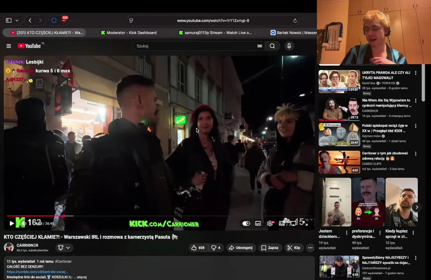Screen dimensions: 431x280
Task: Open options for Jestem dzieckiem short
Action: click(347, 233)
